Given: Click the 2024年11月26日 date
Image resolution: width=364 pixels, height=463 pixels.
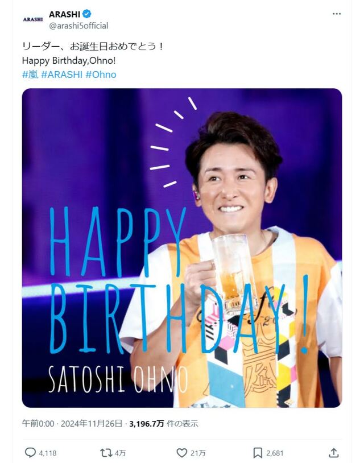Looking at the screenshot, I should [92, 424].
